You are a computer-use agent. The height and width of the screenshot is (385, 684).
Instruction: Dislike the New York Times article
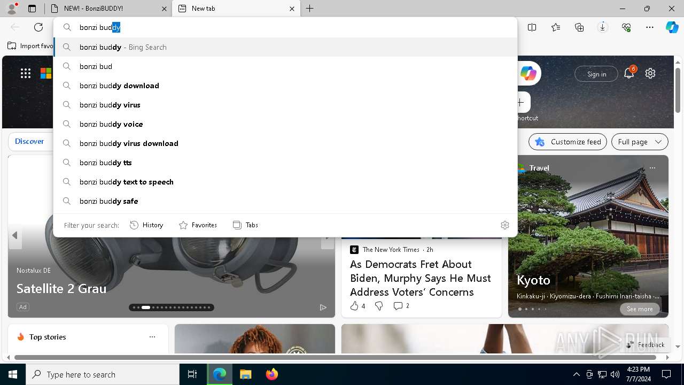click(x=379, y=306)
